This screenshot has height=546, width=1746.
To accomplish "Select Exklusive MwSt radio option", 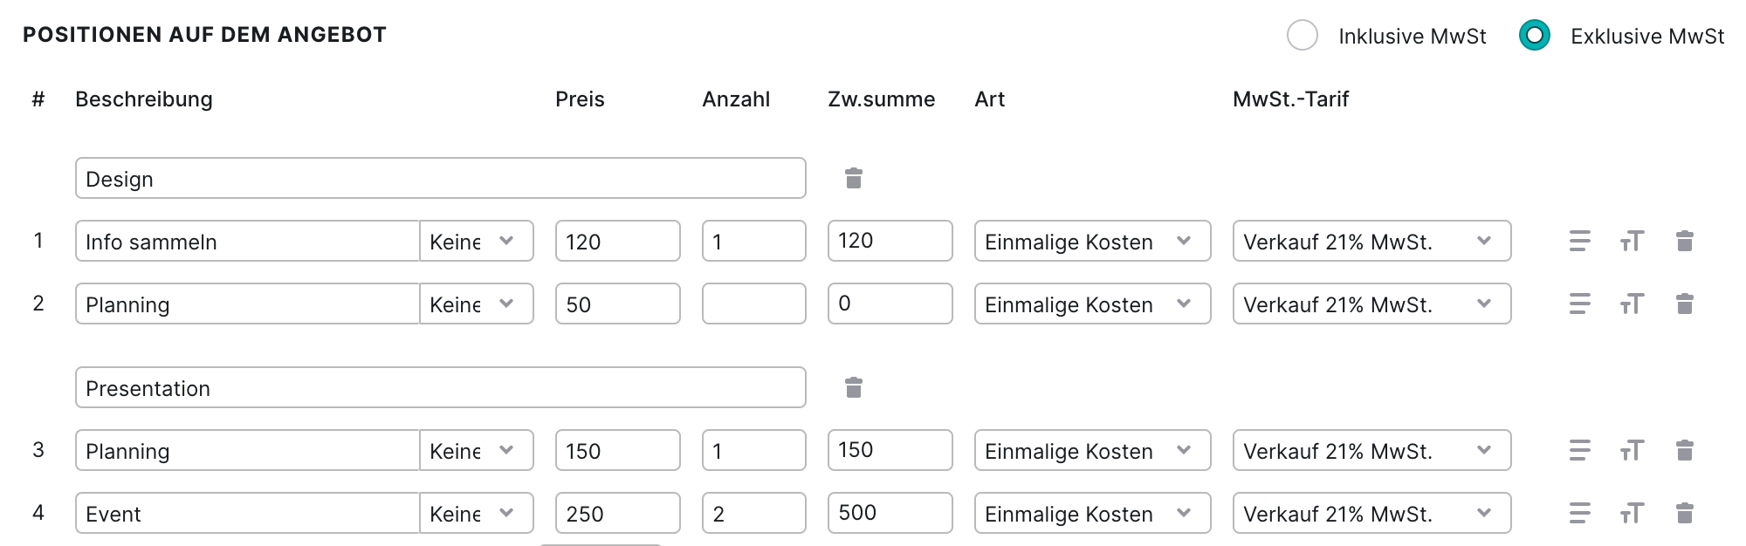I will pos(1534,36).
